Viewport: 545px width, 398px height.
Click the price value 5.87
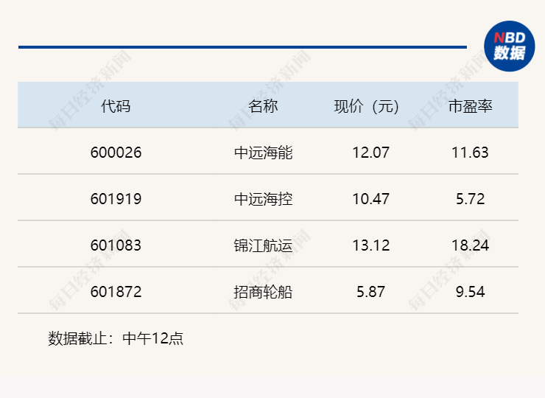pyautogui.click(x=371, y=292)
